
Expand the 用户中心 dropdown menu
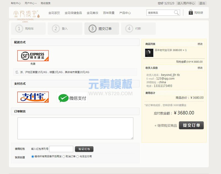(x=31, y=3)
